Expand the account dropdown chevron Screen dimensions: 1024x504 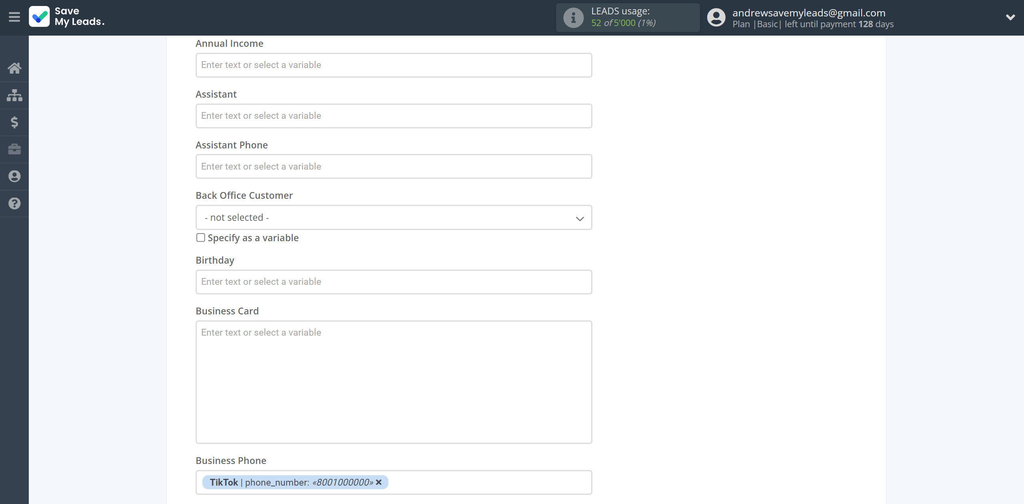pyautogui.click(x=1010, y=17)
